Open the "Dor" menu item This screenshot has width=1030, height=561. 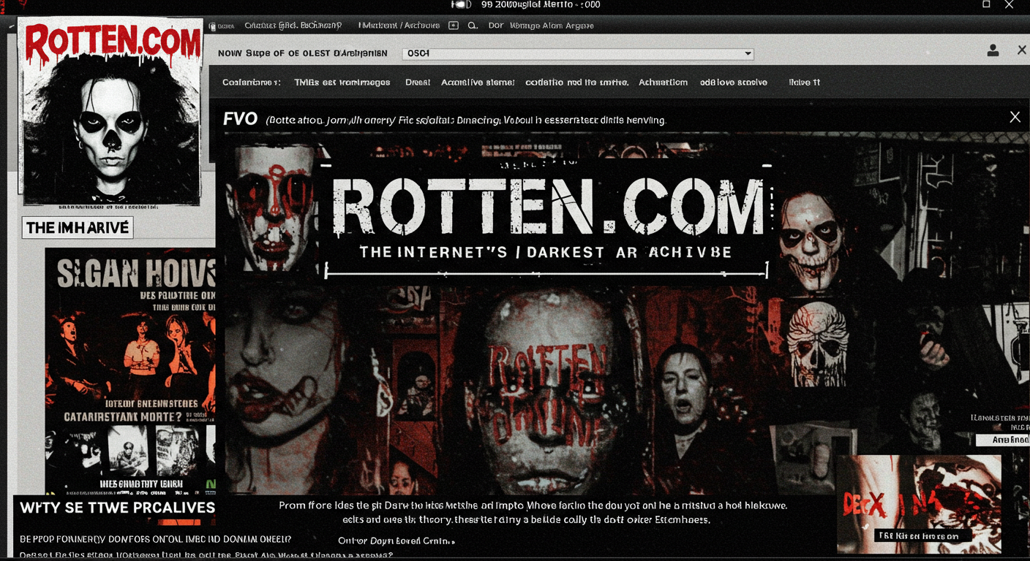pyautogui.click(x=496, y=26)
